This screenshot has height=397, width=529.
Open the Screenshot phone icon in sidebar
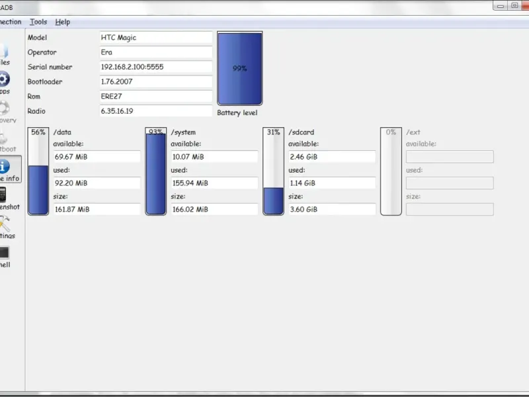[3, 195]
